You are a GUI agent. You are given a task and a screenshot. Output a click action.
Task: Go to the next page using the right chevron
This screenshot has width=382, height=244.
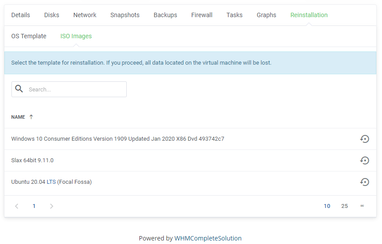tap(51, 206)
